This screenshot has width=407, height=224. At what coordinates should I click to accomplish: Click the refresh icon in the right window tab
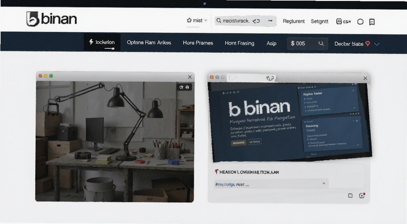[x=270, y=78]
